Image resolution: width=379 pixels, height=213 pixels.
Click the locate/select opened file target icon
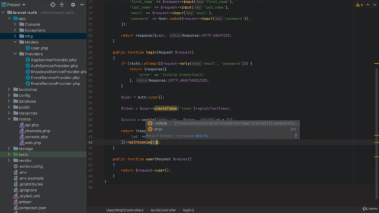point(53,5)
